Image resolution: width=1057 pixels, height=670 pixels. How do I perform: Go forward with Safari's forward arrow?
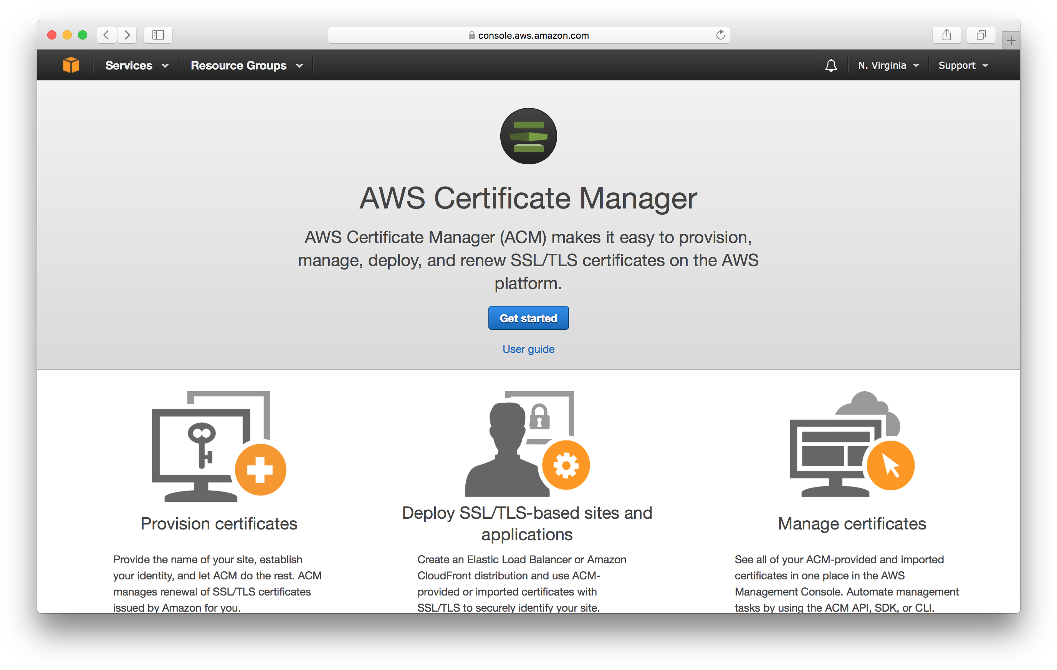(127, 35)
